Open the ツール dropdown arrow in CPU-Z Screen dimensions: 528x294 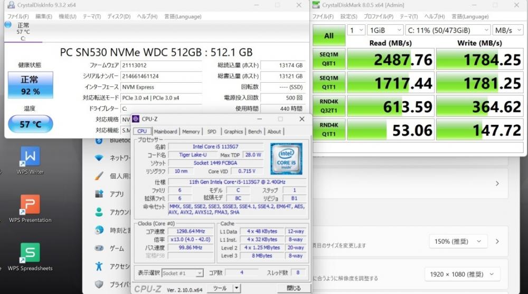(x=237, y=288)
